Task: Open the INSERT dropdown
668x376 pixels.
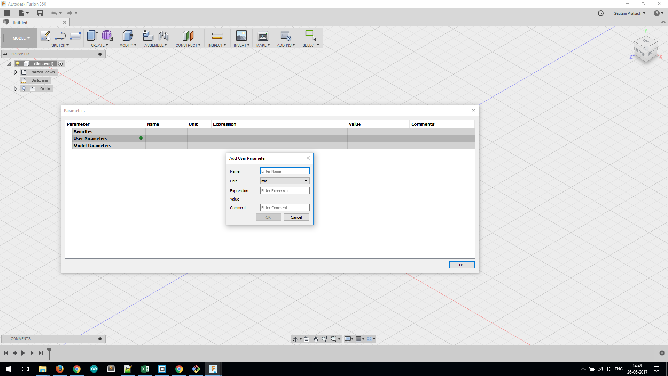Action: click(241, 45)
